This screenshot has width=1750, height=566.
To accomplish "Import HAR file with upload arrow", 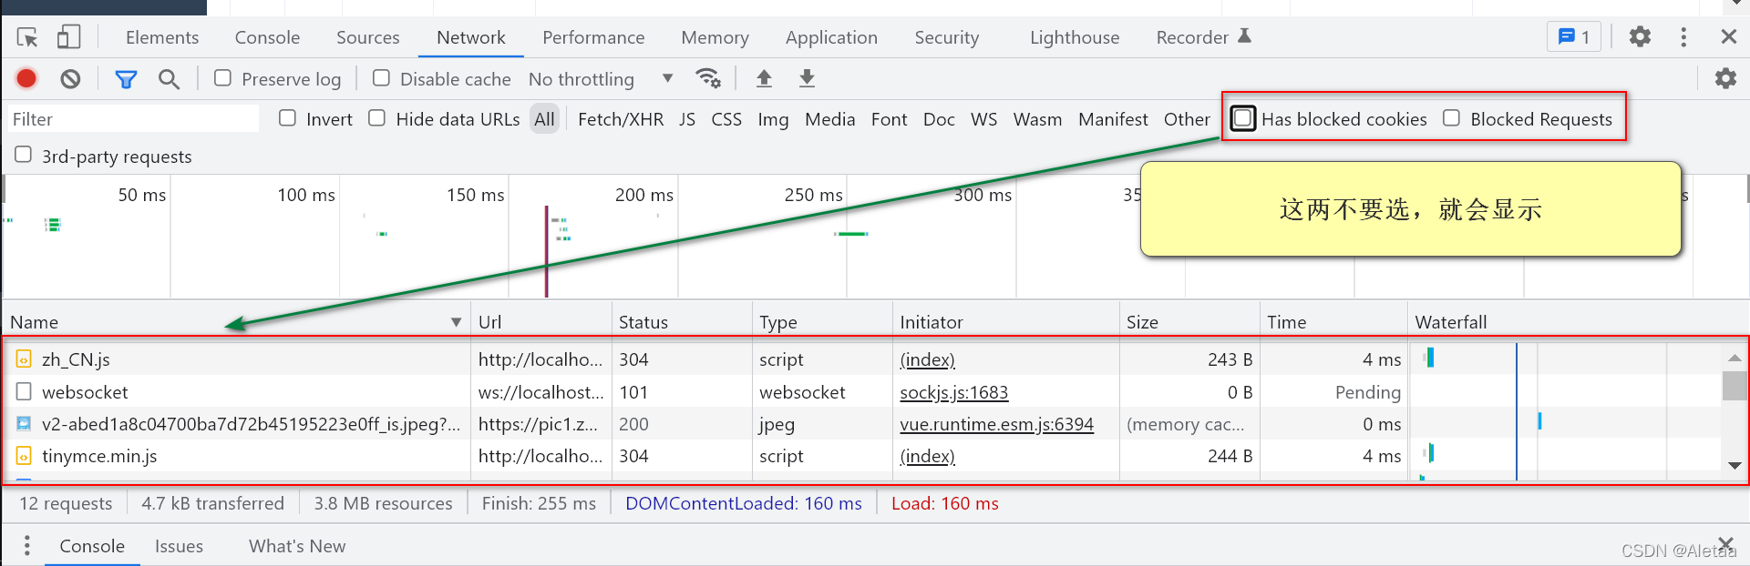I will point(764,78).
